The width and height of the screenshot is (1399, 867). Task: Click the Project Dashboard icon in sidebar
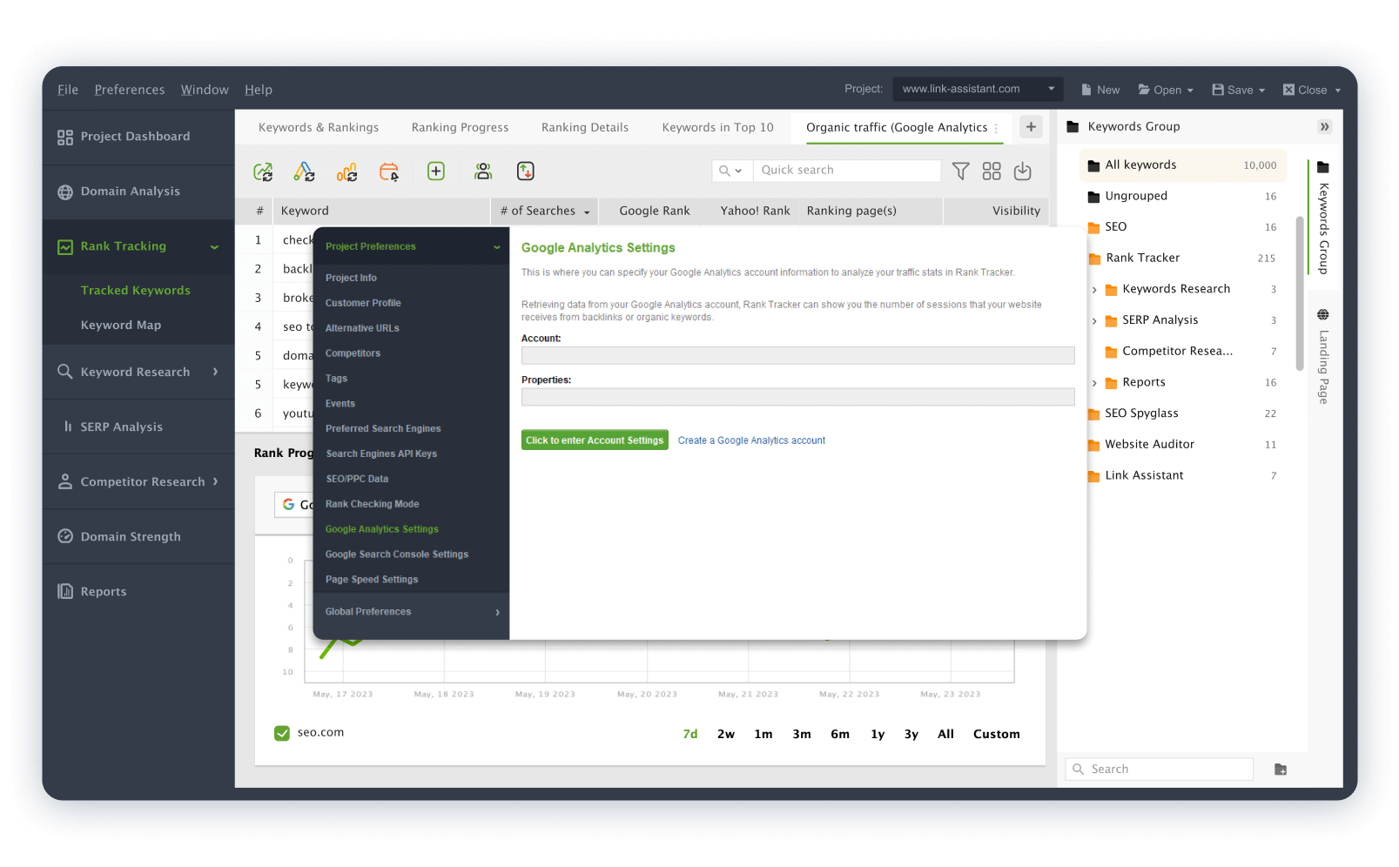pyautogui.click(x=65, y=137)
